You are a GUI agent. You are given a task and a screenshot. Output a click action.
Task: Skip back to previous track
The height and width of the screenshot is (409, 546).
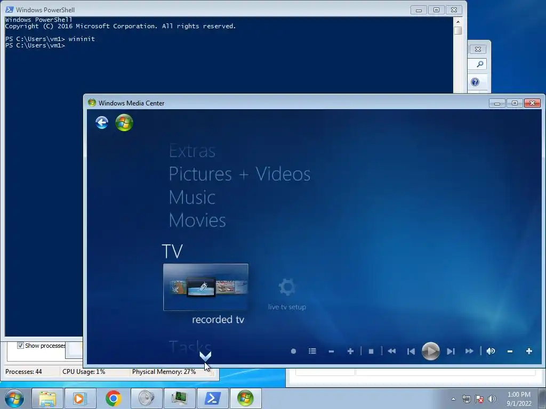(x=411, y=351)
